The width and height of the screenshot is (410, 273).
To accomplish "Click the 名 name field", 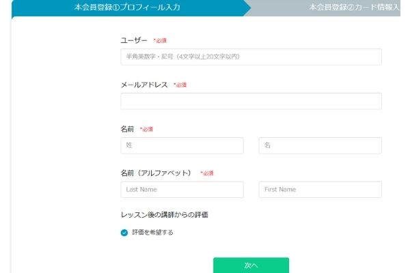I will point(320,145).
